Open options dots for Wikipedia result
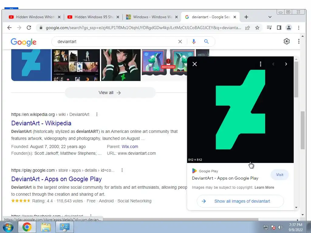The width and height of the screenshot is (311, 233). (97, 114)
